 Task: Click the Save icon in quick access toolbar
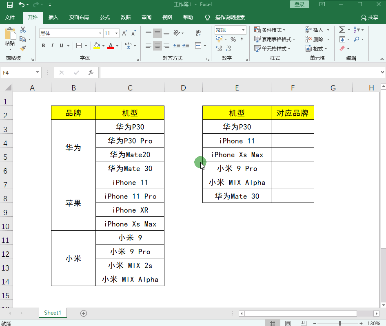click(x=10, y=4)
